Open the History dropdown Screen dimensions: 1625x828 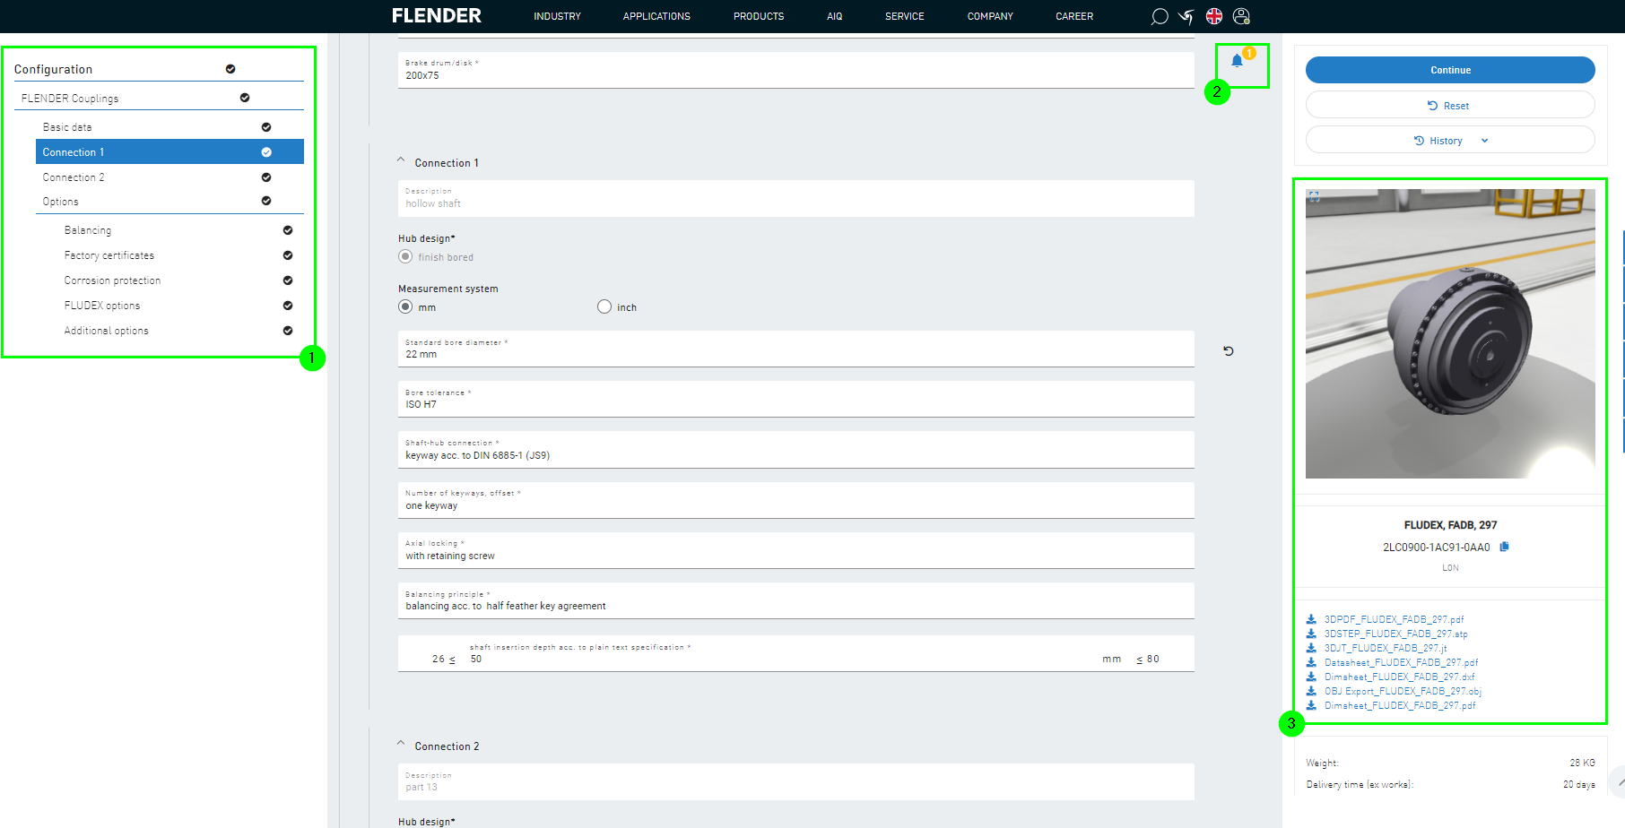point(1450,140)
